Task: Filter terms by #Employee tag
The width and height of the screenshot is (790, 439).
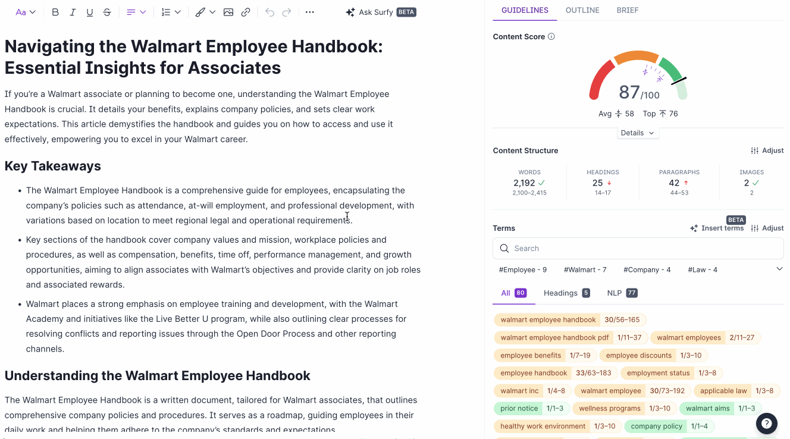Action: click(523, 269)
